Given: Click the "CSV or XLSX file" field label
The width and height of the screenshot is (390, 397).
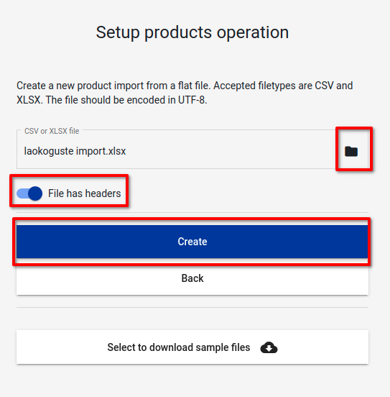Looking at the screenshot, I should pos(52,131).
